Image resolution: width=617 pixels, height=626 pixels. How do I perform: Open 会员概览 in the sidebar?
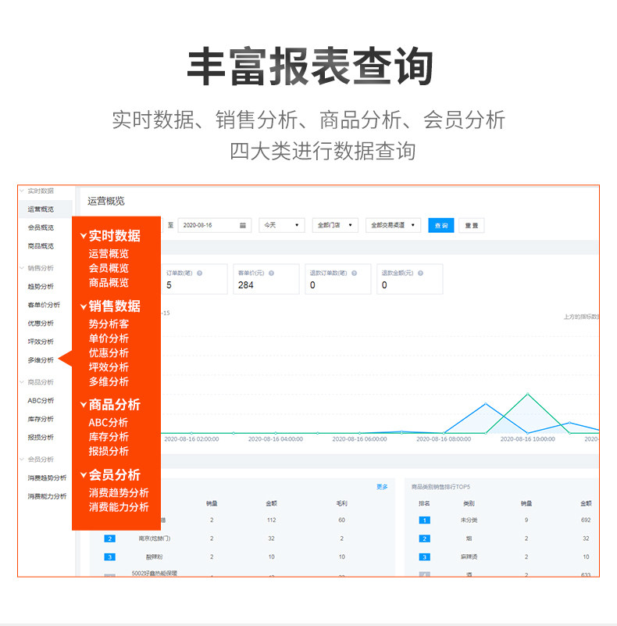[41, 227]
